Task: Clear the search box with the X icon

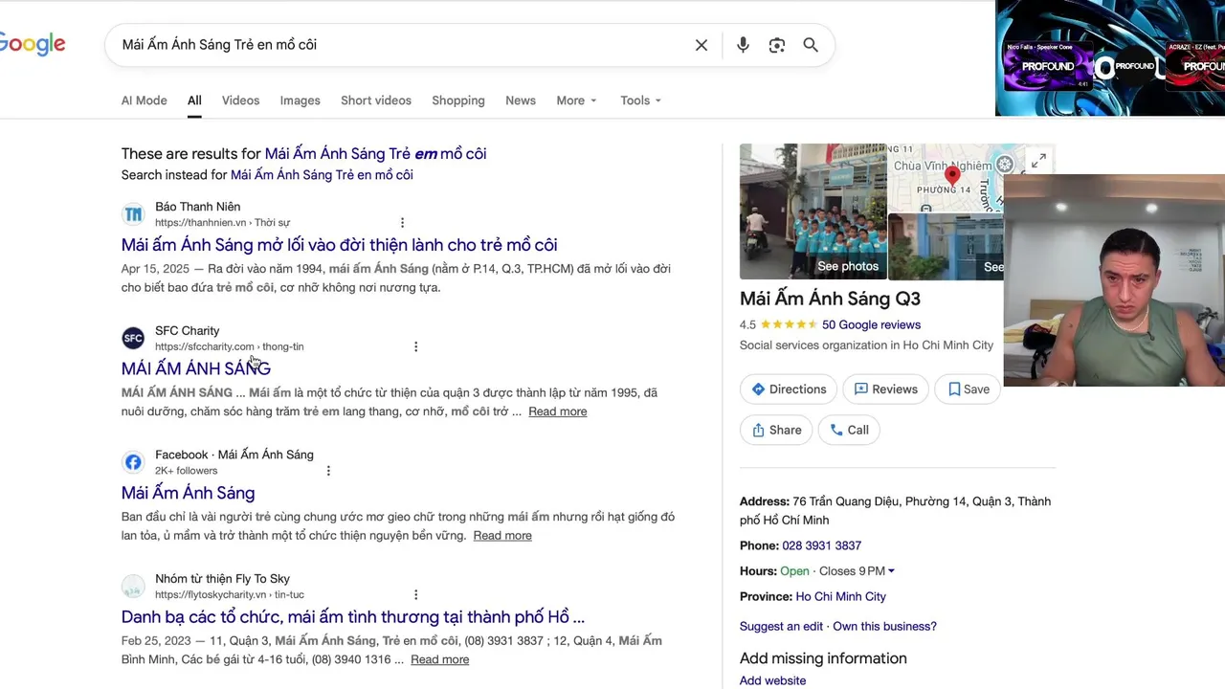Action: coord(702,45)
